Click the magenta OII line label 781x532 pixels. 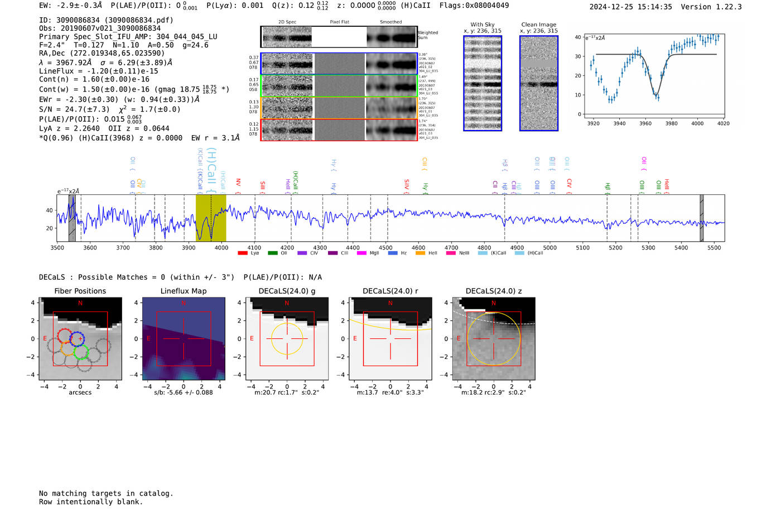(x=644, y=164)
